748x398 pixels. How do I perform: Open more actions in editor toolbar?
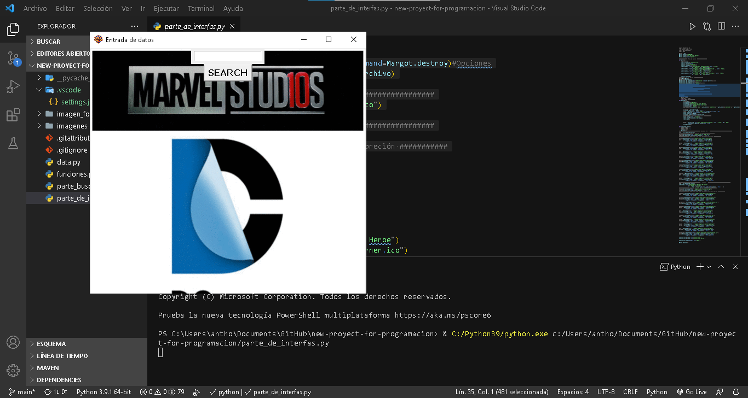[735, 26]
